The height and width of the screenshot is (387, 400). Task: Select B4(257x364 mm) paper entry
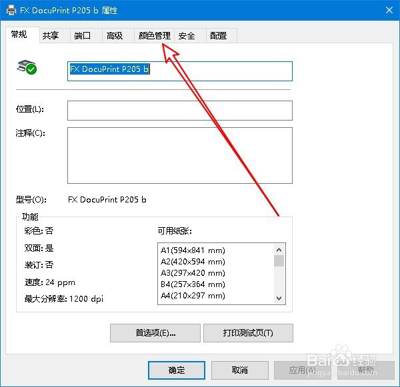(x=193, y=284)
